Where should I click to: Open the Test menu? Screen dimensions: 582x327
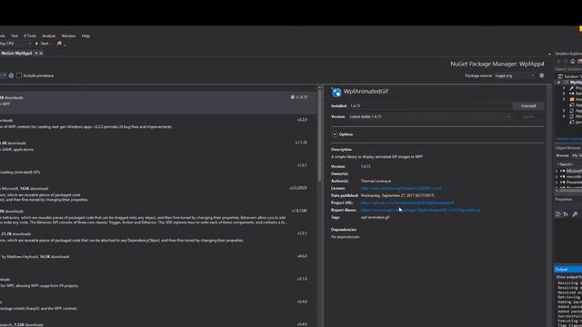click(15, 36)
